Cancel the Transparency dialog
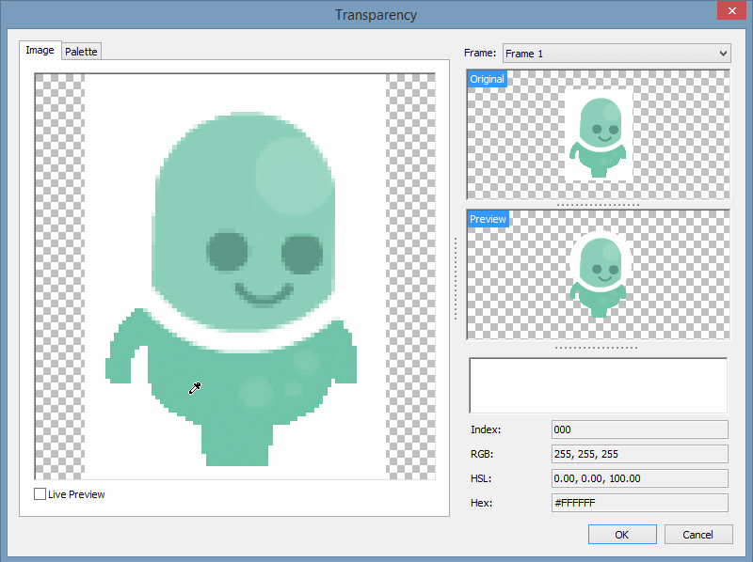 [698, 534]
